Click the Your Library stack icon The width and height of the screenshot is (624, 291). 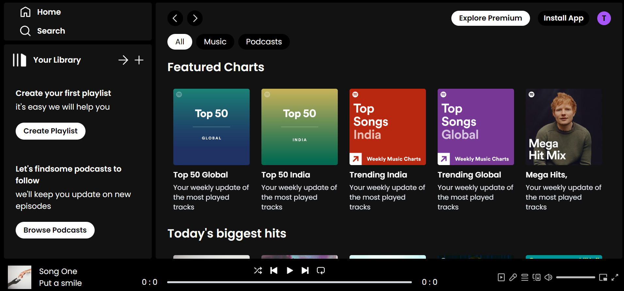(20, 60)
